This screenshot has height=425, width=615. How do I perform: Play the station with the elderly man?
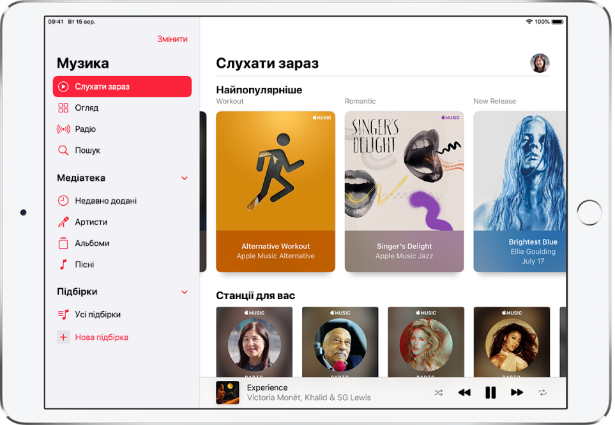[340, 342]
